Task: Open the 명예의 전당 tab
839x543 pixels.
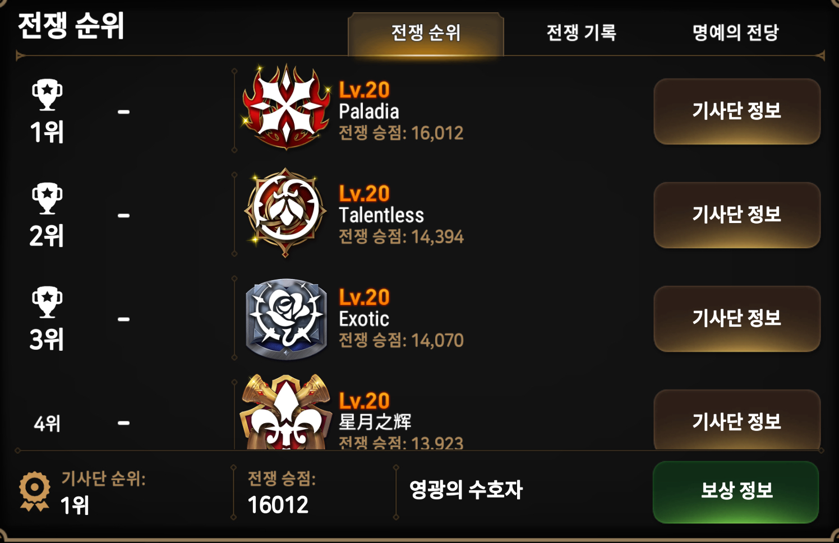Action: pyautogui.click(x=735, y=33)
